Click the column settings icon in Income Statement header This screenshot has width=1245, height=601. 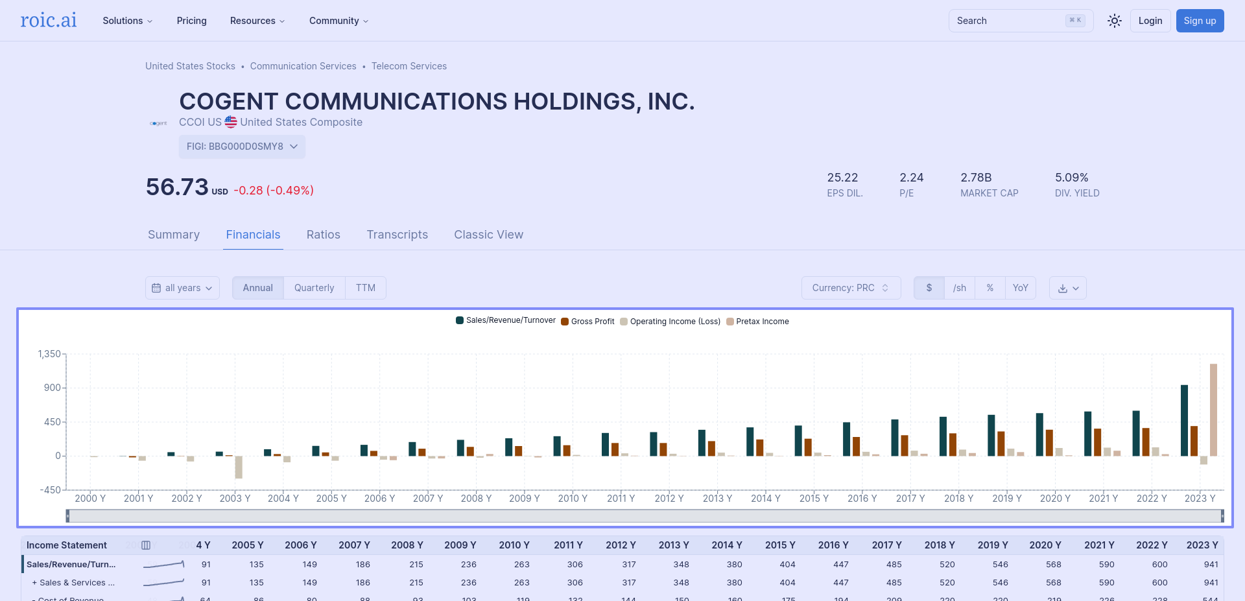click(146, 545)
